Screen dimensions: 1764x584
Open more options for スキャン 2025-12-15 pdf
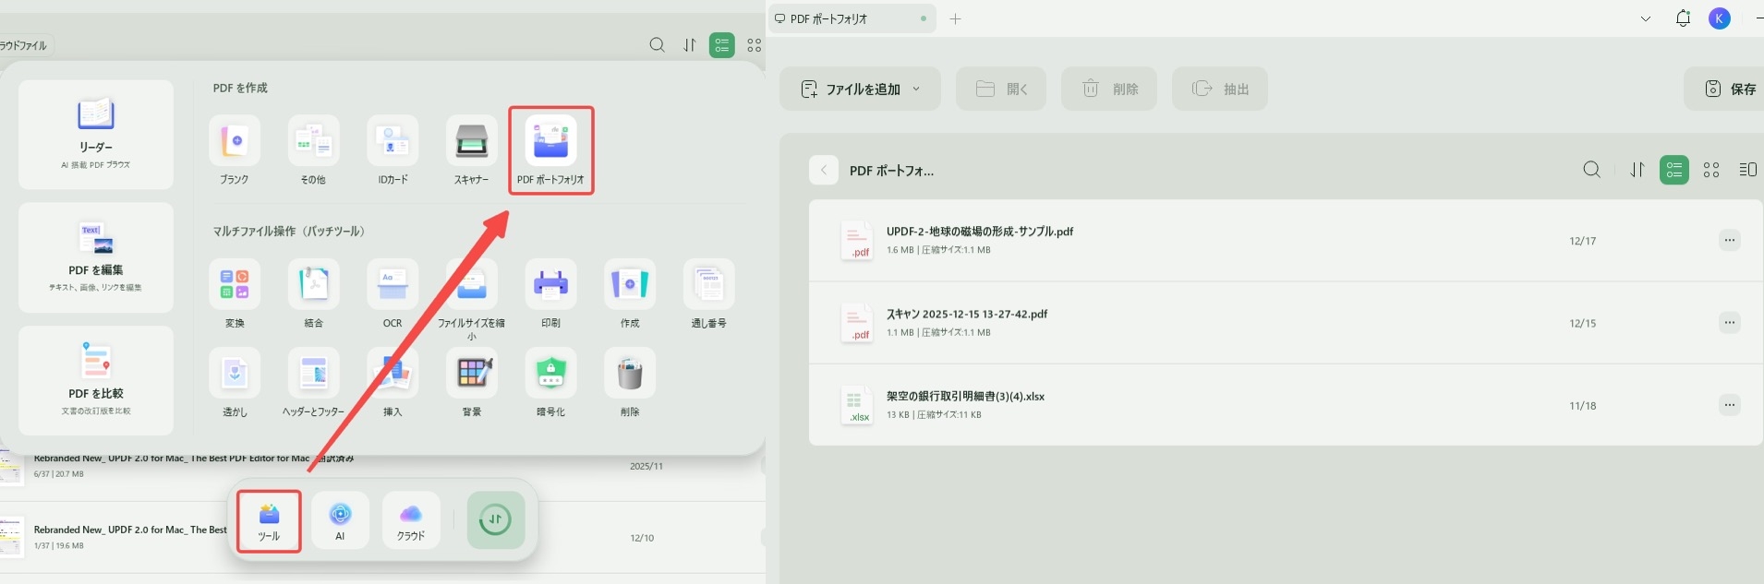[1730, 323]
